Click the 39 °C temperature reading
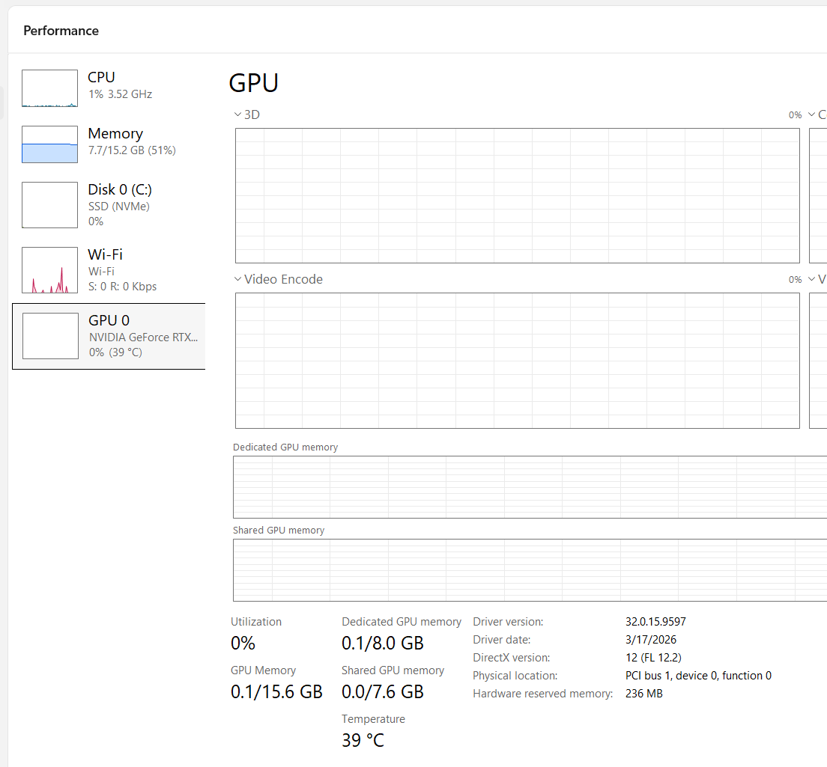Screen dimensions: 827x767 (x=363, y=740)
